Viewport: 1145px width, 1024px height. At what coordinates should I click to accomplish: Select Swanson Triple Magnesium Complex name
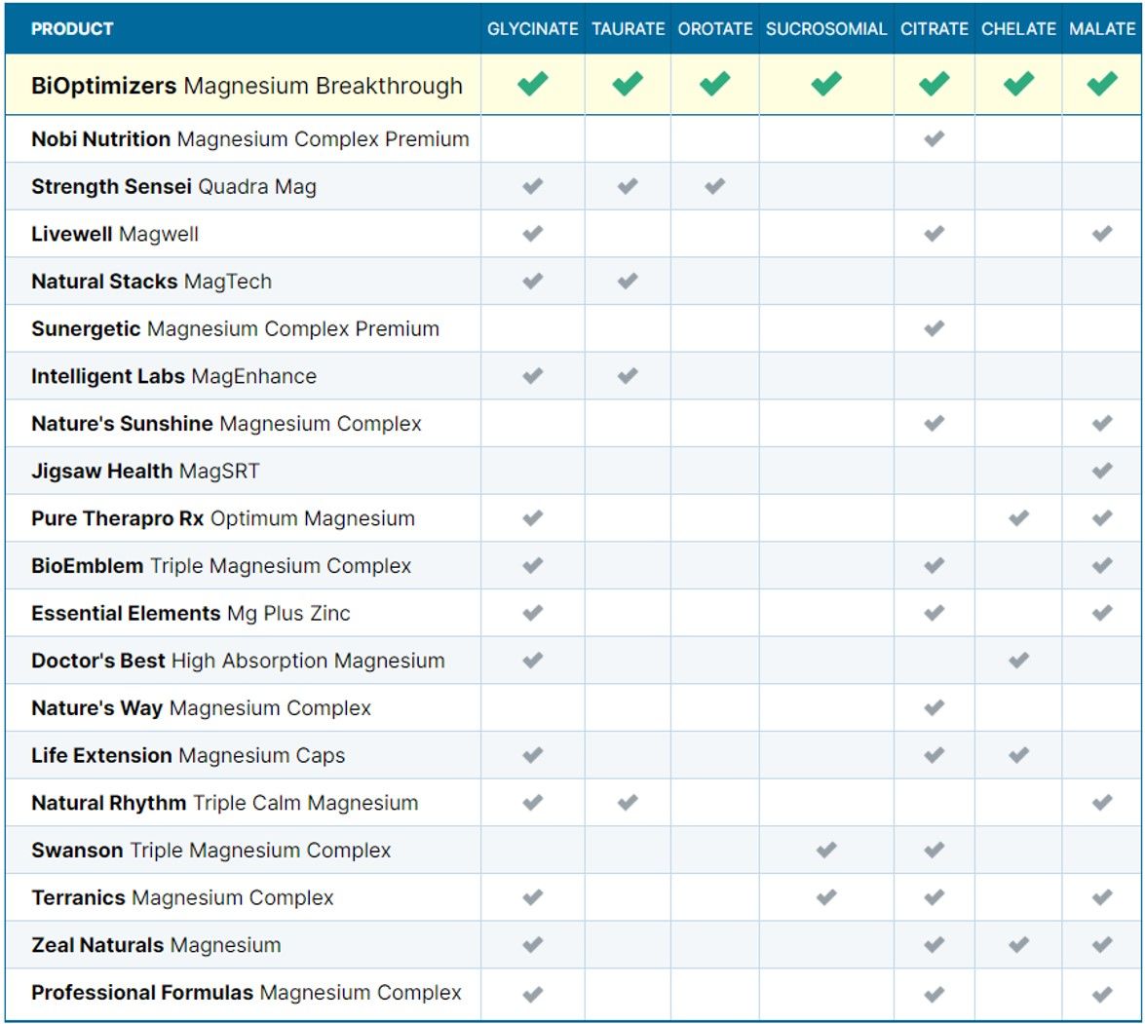211,851
